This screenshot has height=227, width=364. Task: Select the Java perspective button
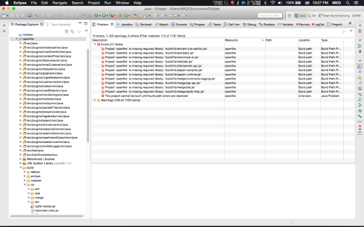(x=300, y=16)
